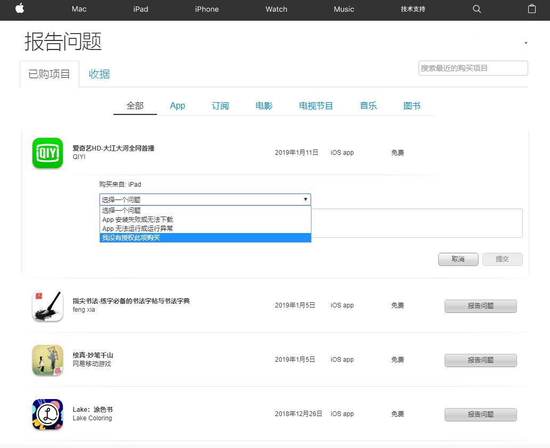This screenshot has height=448, width=550.
Task: Open the 电影 category tab
Action: (264, 105)
